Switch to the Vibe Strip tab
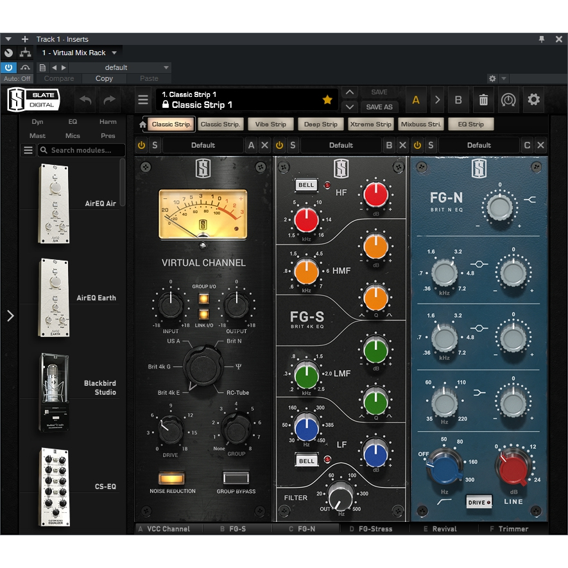Viewport: 568px width, 568px height. coord(270,125)
